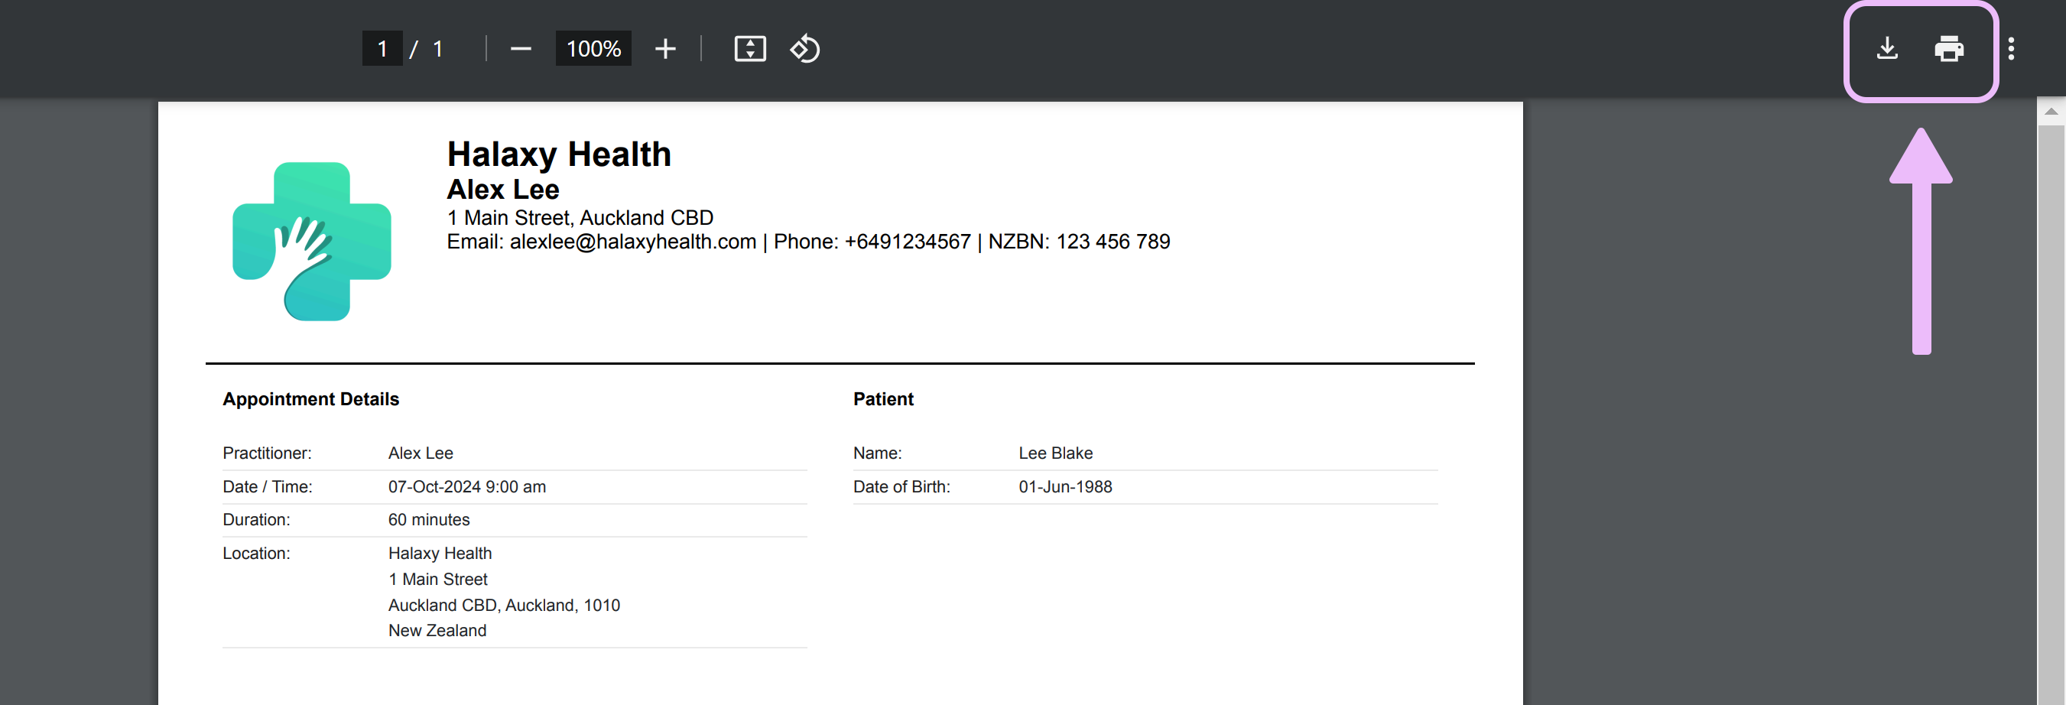The width and height of the screenshot is (2066, 705).
Task: Click the Appointment Details heading
Action: click(310, 399)
